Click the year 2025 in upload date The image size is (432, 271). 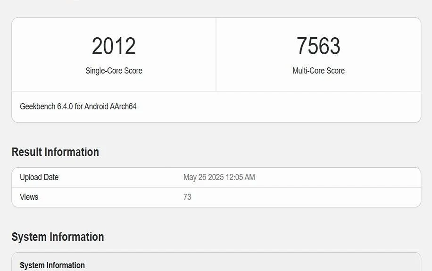point(215,177)
